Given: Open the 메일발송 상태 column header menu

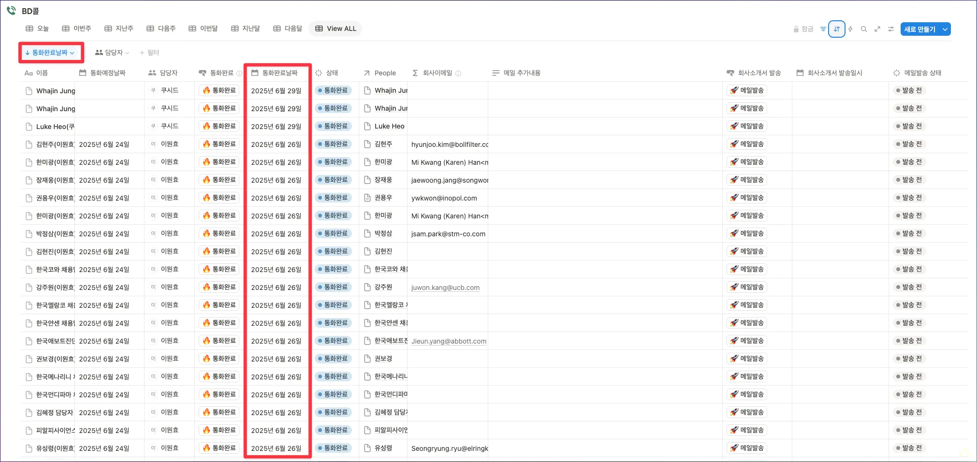Looking at the screenshot, I should point(928,73).
